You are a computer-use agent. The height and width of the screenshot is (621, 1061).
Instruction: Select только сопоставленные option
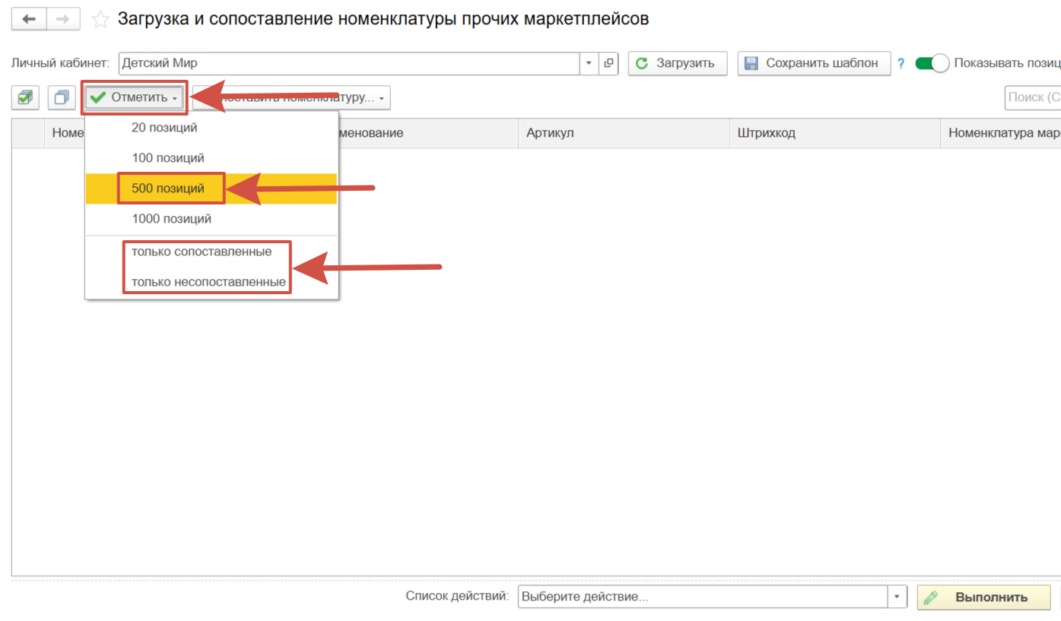(202, 252)
